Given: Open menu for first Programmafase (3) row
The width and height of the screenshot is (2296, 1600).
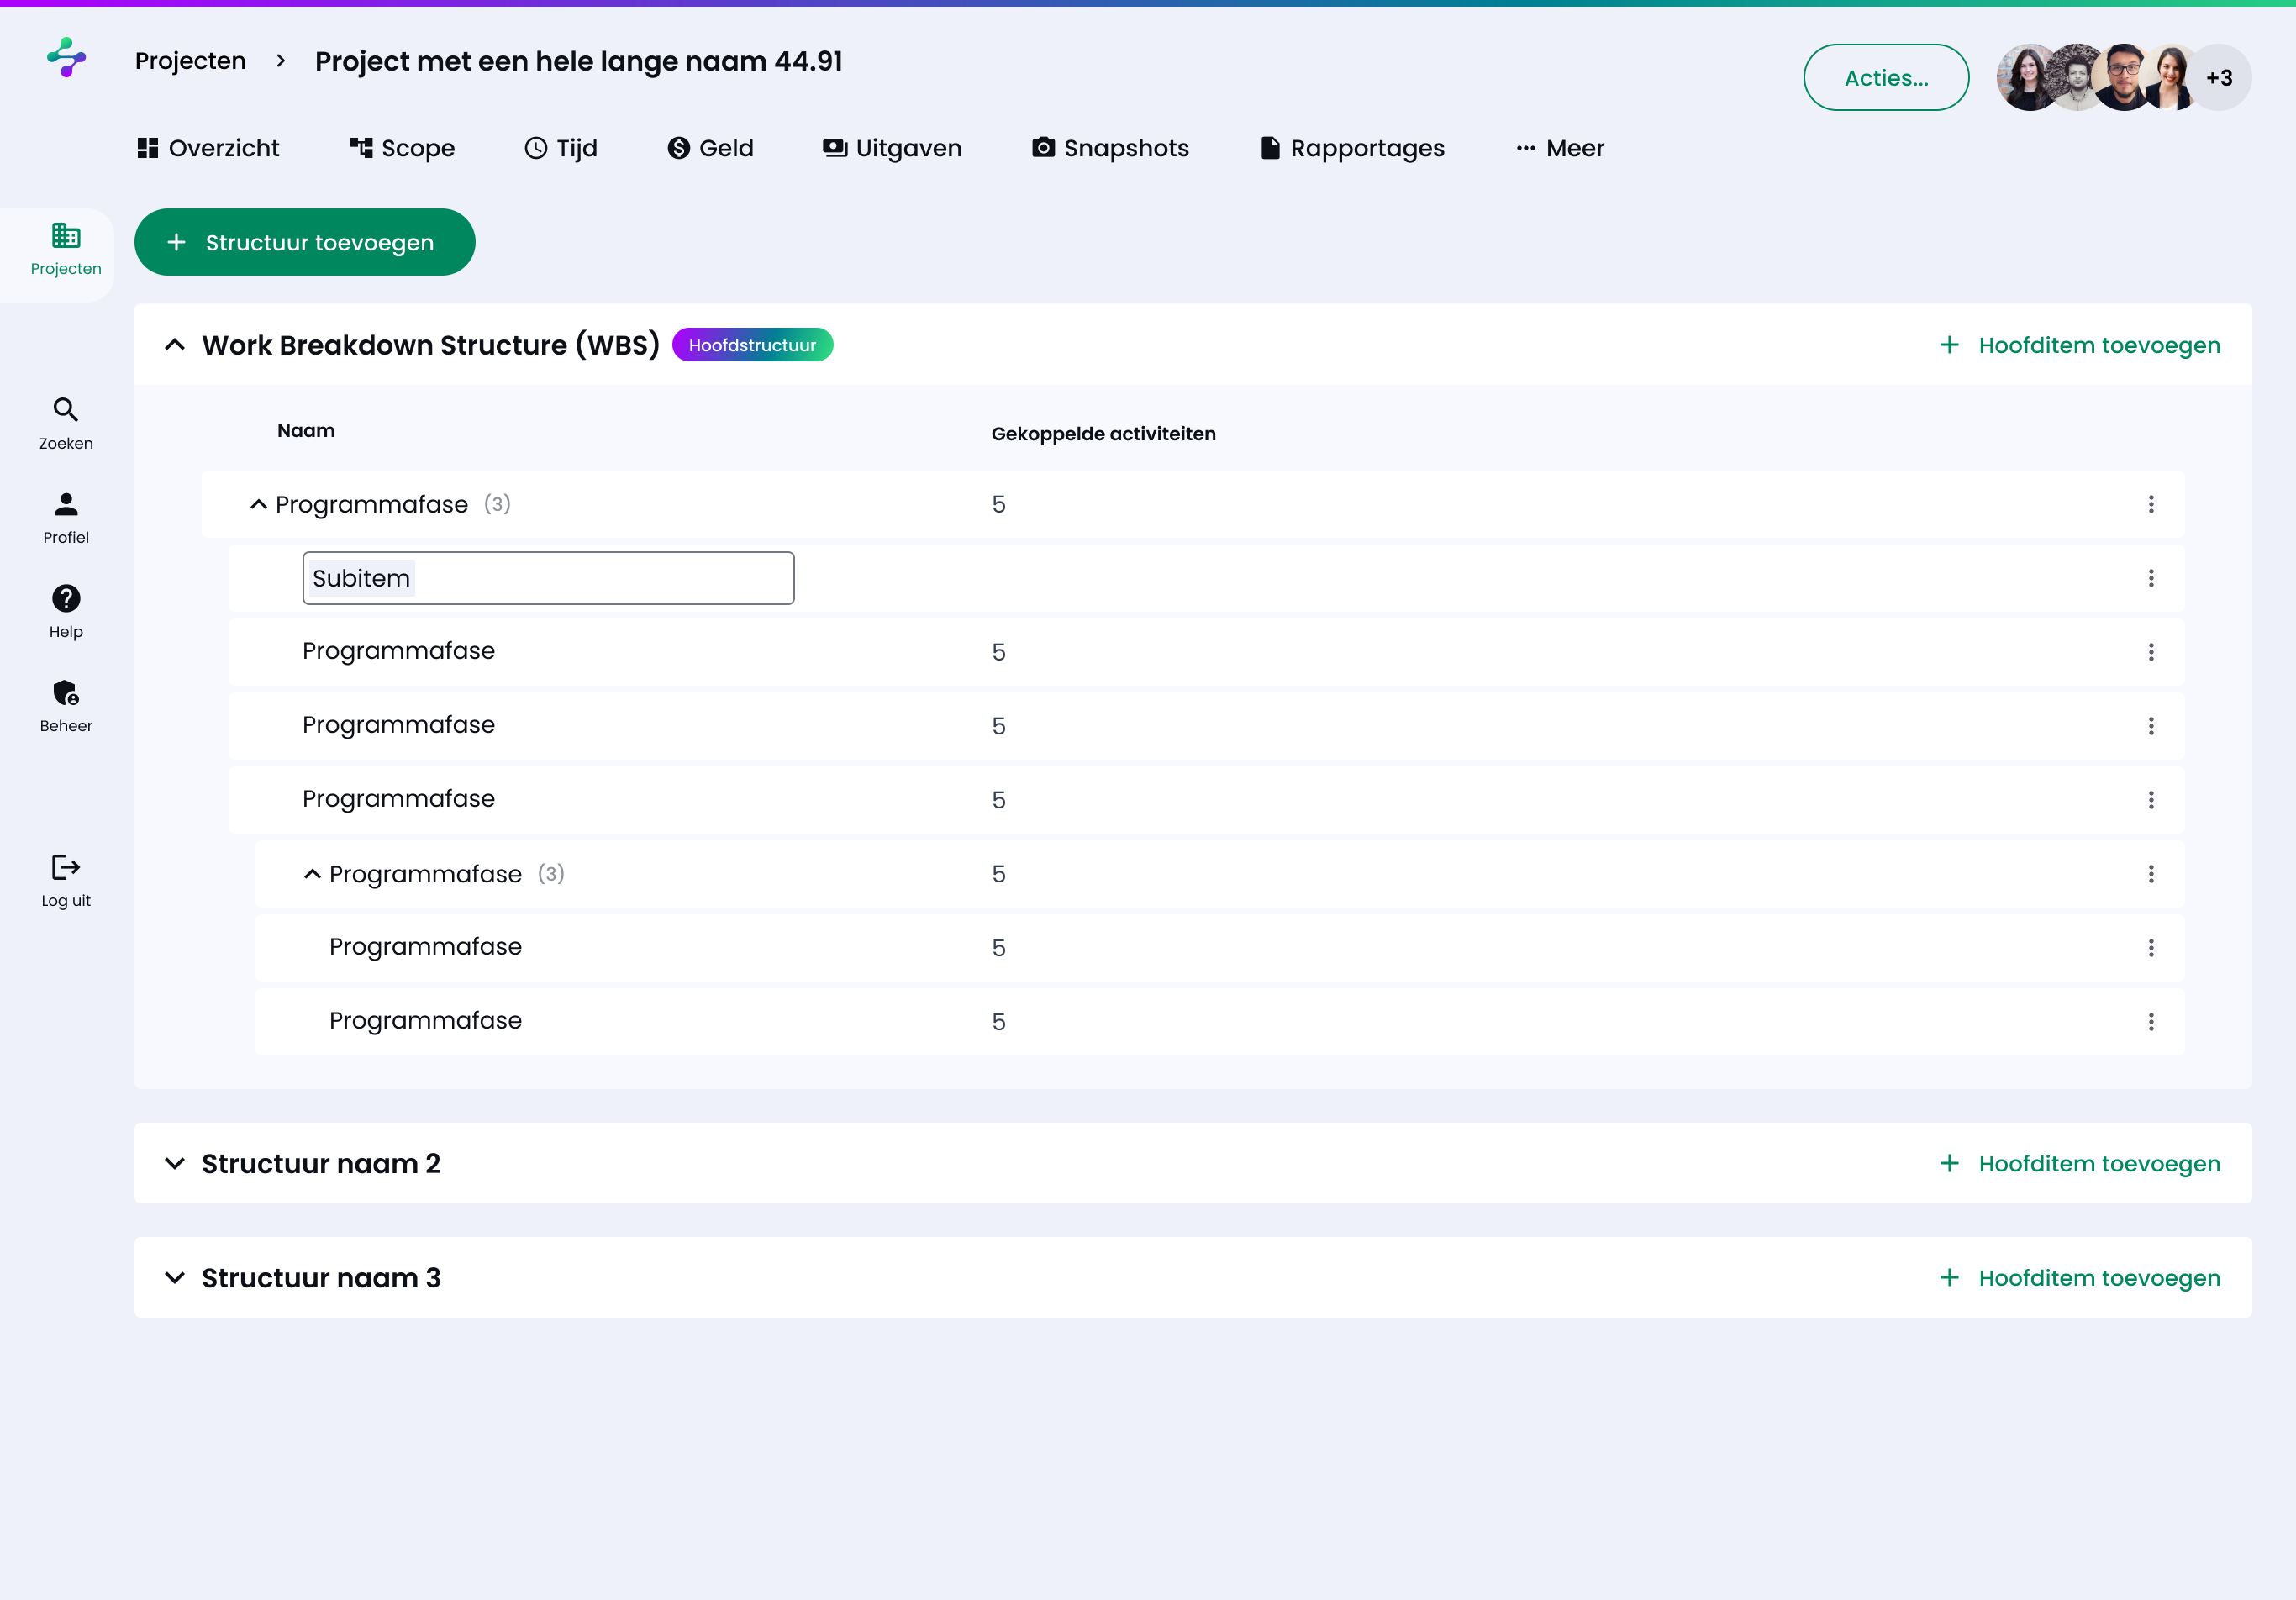Looking at the screenshot, I should click(2151, 504).
